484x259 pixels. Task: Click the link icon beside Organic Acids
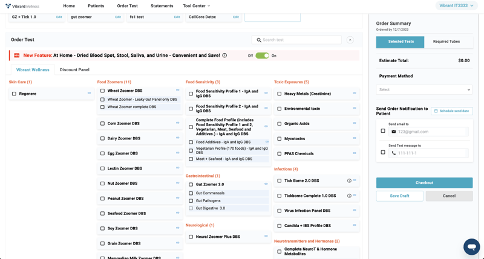(355, 123)
